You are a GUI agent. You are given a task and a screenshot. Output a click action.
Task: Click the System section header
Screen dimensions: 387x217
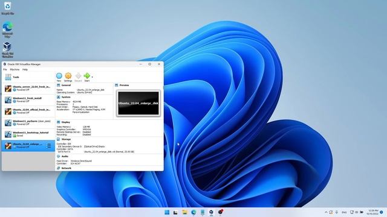tap(66, 97)
